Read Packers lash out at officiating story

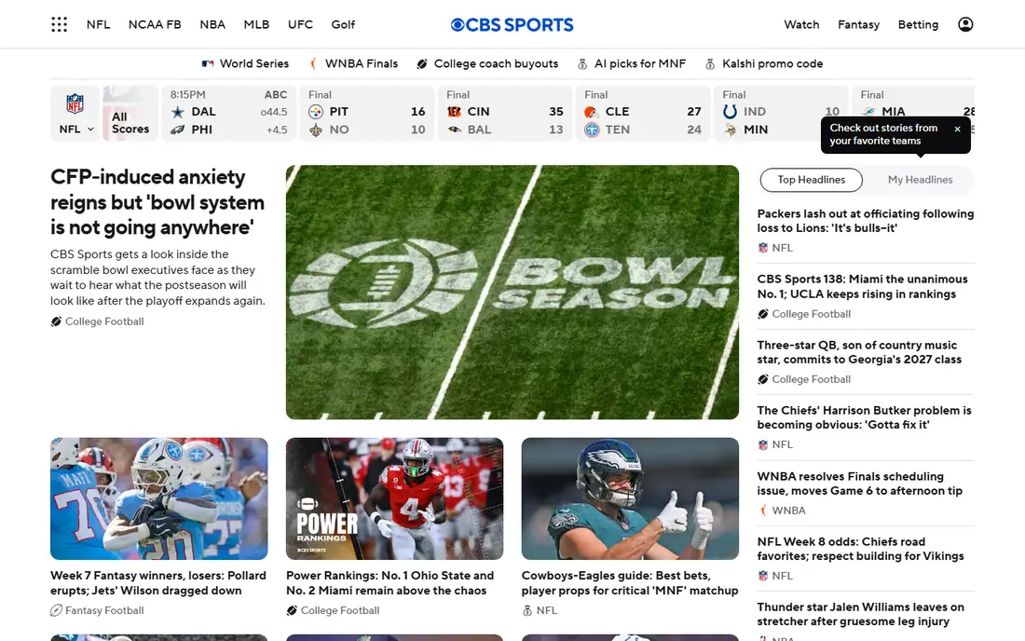866,221
